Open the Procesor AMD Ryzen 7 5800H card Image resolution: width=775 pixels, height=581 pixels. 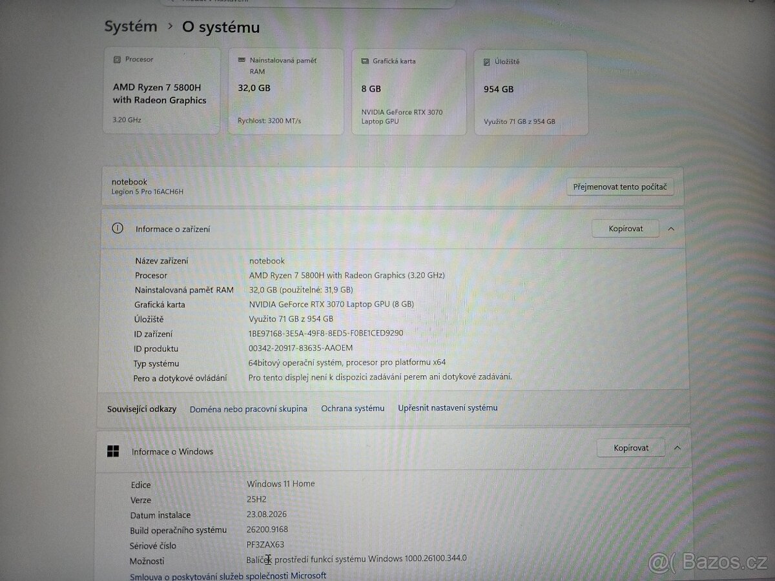[x=161, y=90]
